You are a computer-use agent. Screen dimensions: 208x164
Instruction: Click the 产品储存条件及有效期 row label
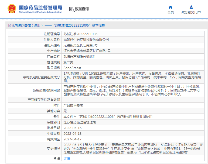tap(44, 100)
